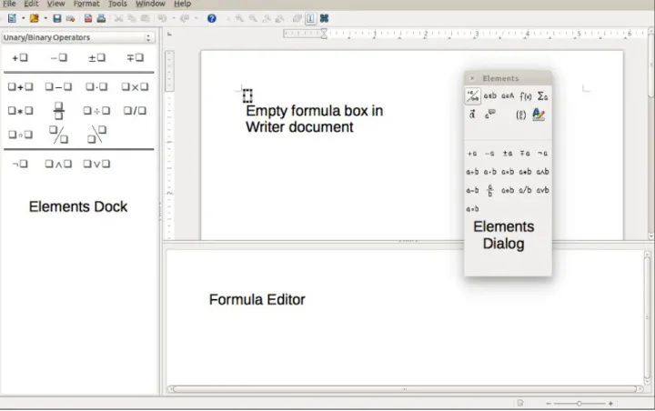Screen dimensions: 655x411
Task: Select the Formats category in Elements dialog
Action: (539, 115)
